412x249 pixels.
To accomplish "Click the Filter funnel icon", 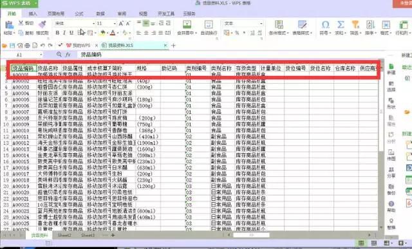I will pos(355,24).
